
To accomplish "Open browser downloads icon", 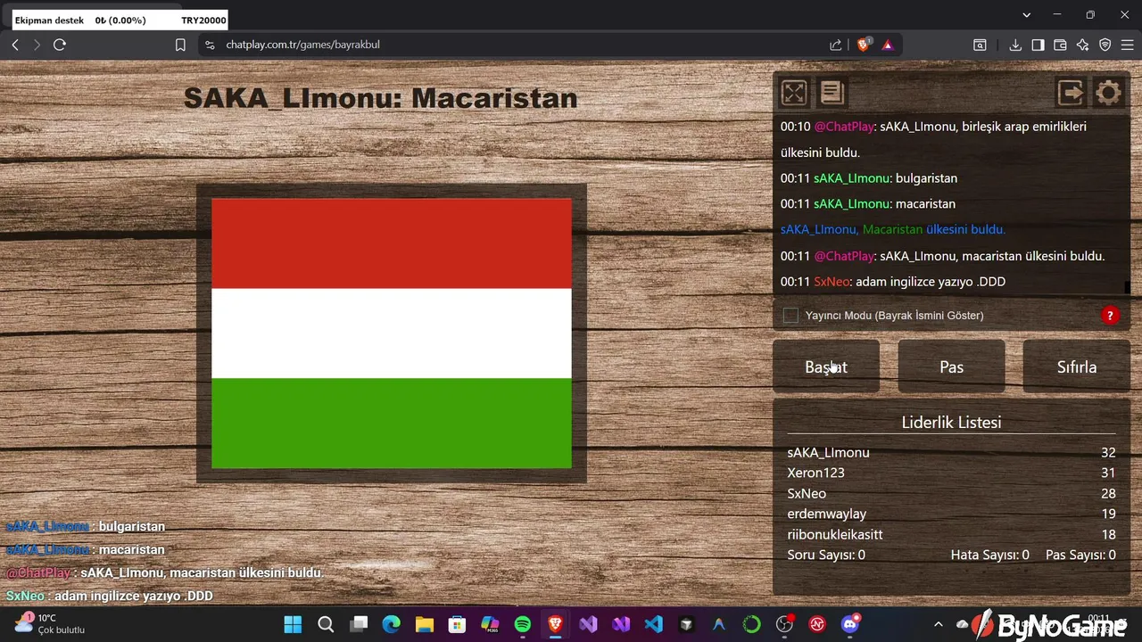I will 1015,45.
